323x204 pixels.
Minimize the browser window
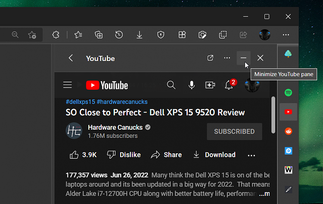pos(245,16)
